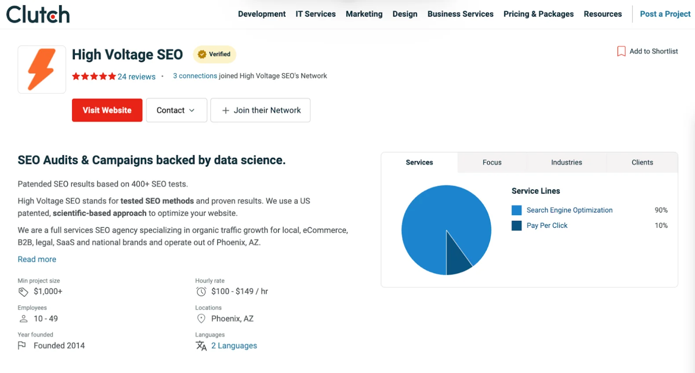Click the $100 - $149 / hr text
Viewport: 695px width, 373px height.
point(240,292)
